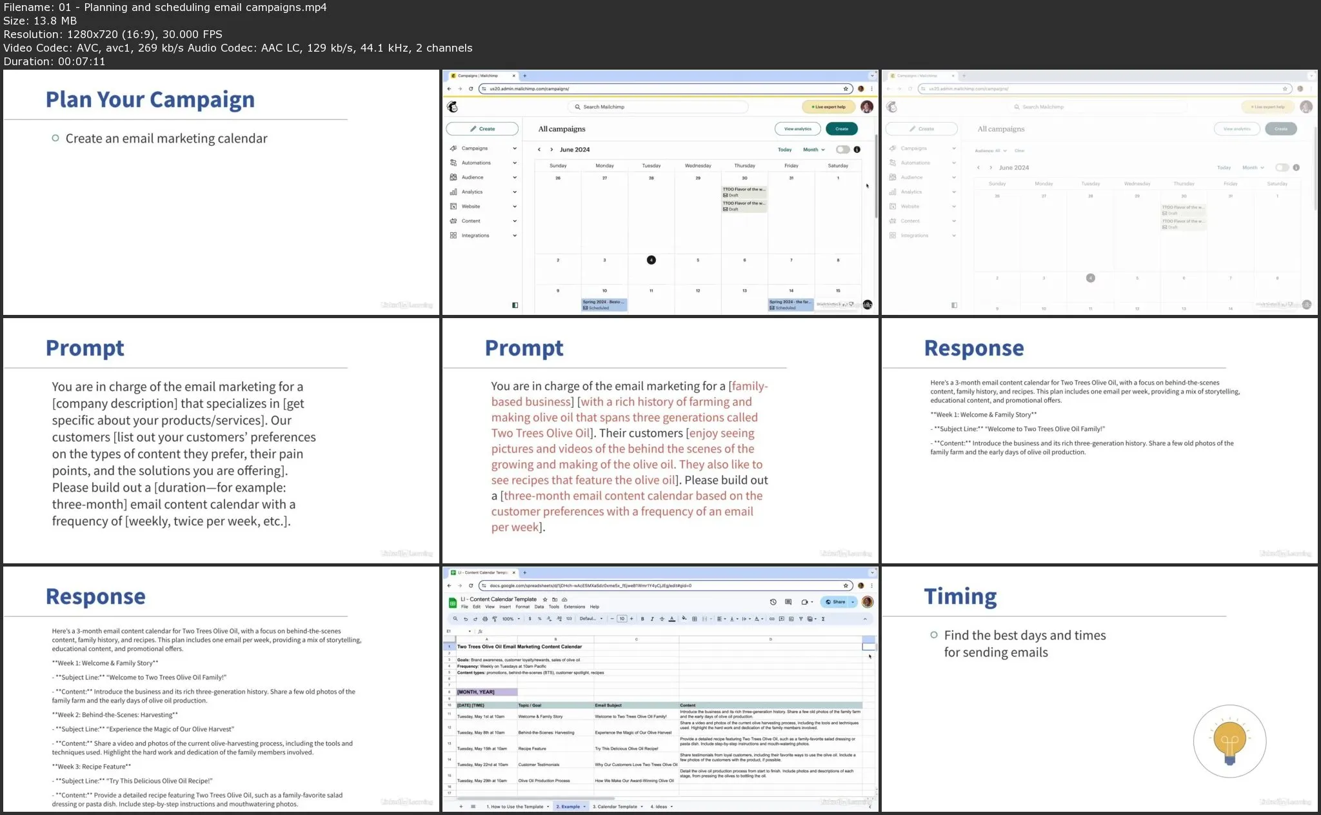
Task: Click the teal Create button in clear Mailchimp frame
Action: (842, 128)
